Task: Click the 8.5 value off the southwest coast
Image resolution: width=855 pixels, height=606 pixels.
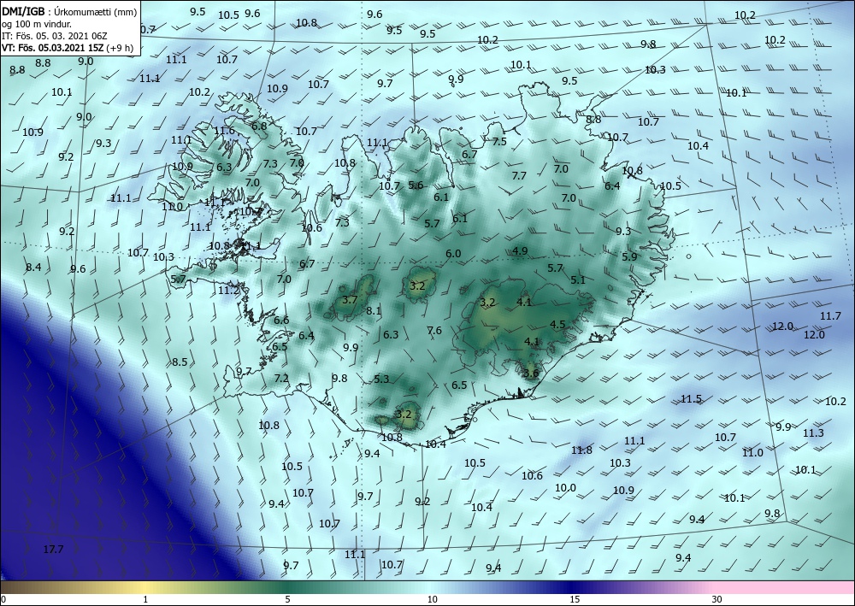Action: [x=180, y=362]
